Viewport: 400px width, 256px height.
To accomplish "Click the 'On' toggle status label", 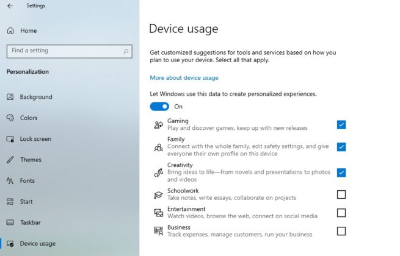I will [x=178, y=107].
